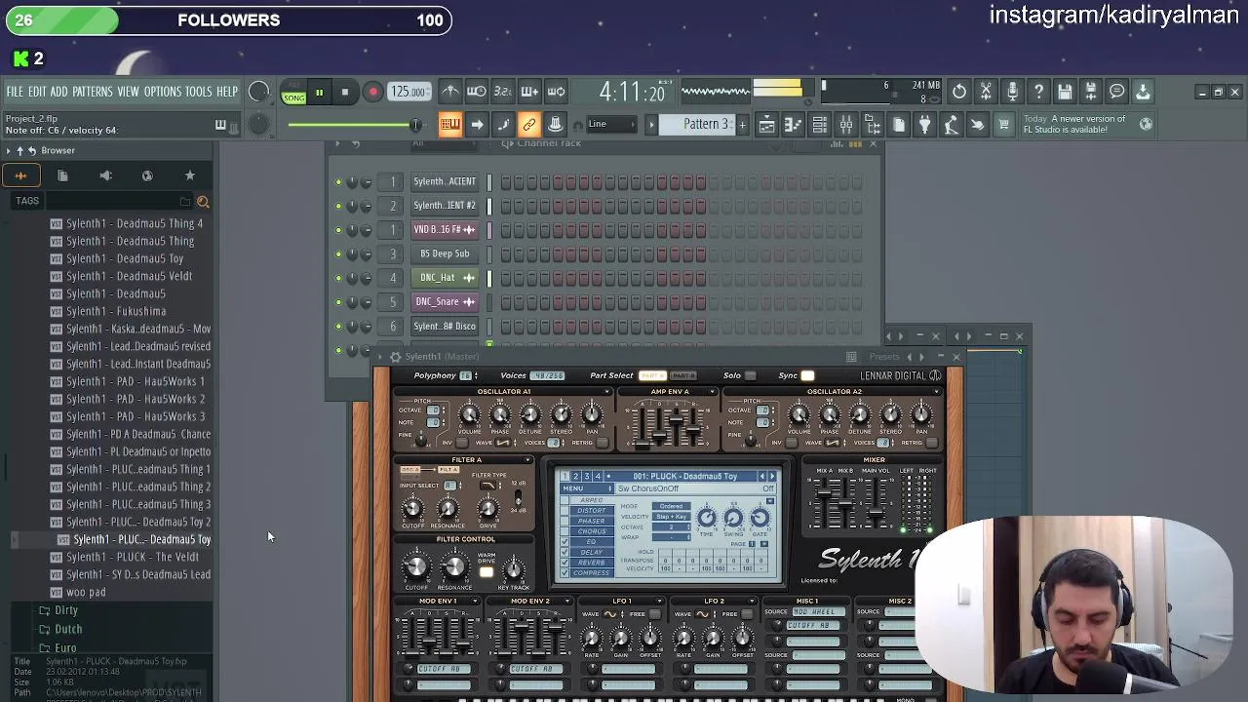Click the red Record button
The image size is (1248, 702).
pyautogui.click(x=372, y=93)
